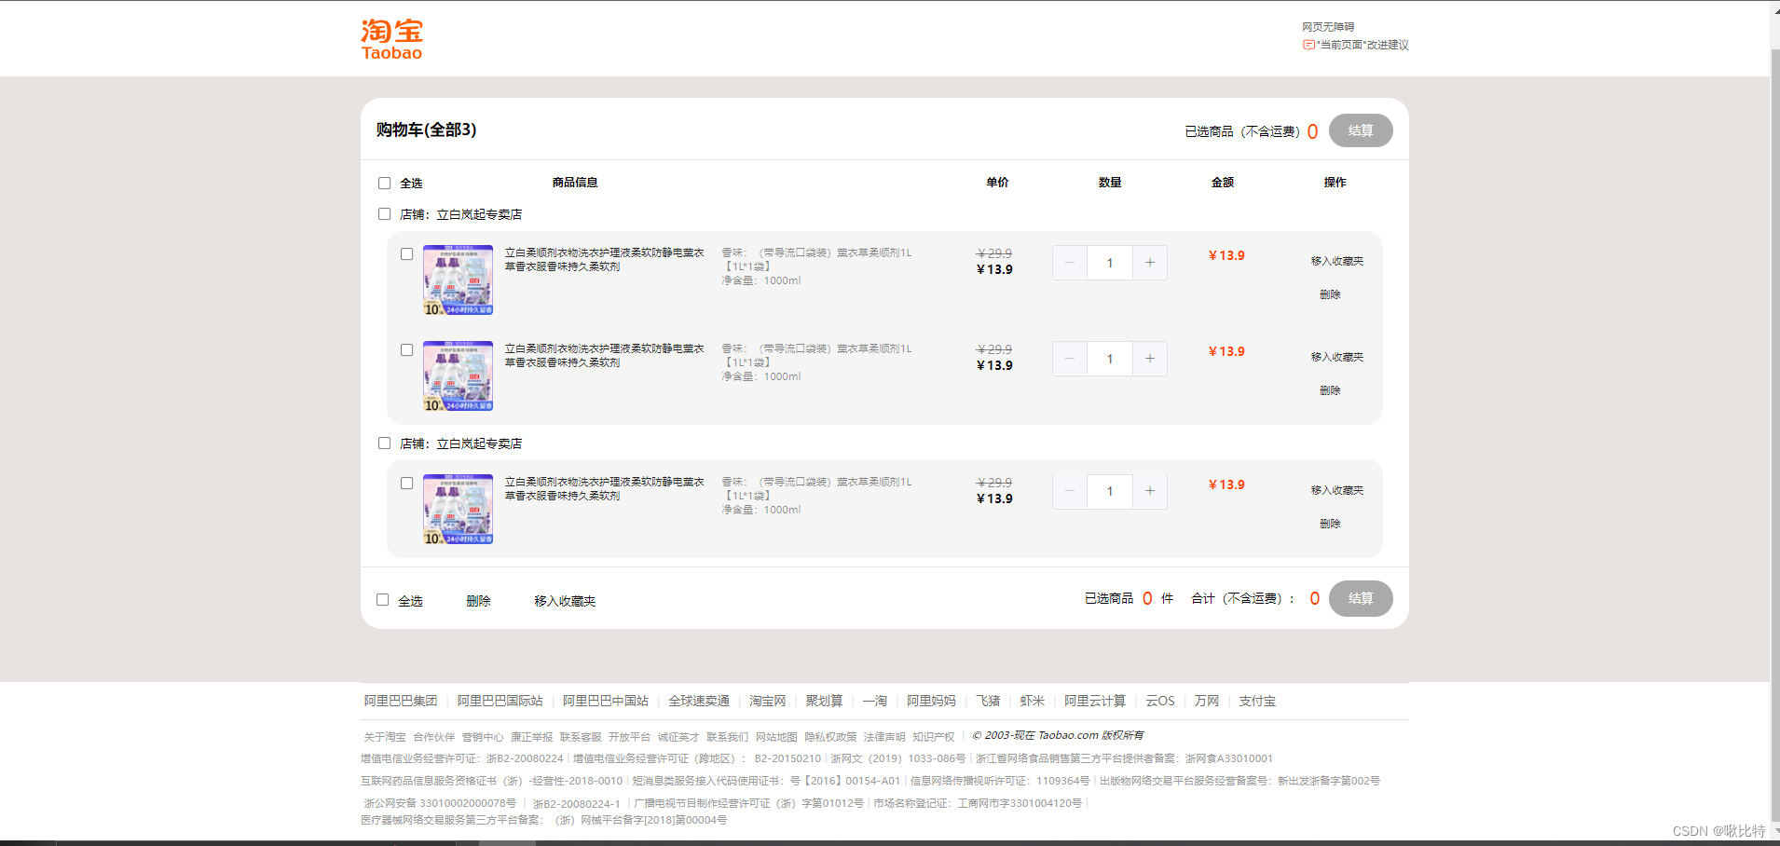Viewport: 1780px width, 846px height.
Task: Move the third product to favorites (移入收藏夹)
Action: tap(1337, 490)
